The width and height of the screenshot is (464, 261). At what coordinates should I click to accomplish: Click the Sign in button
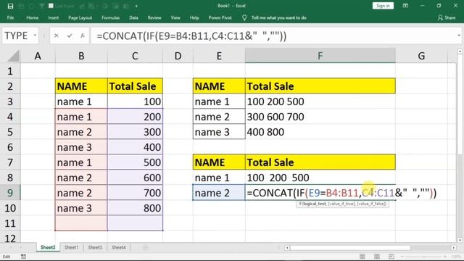[x=383, y=6]
